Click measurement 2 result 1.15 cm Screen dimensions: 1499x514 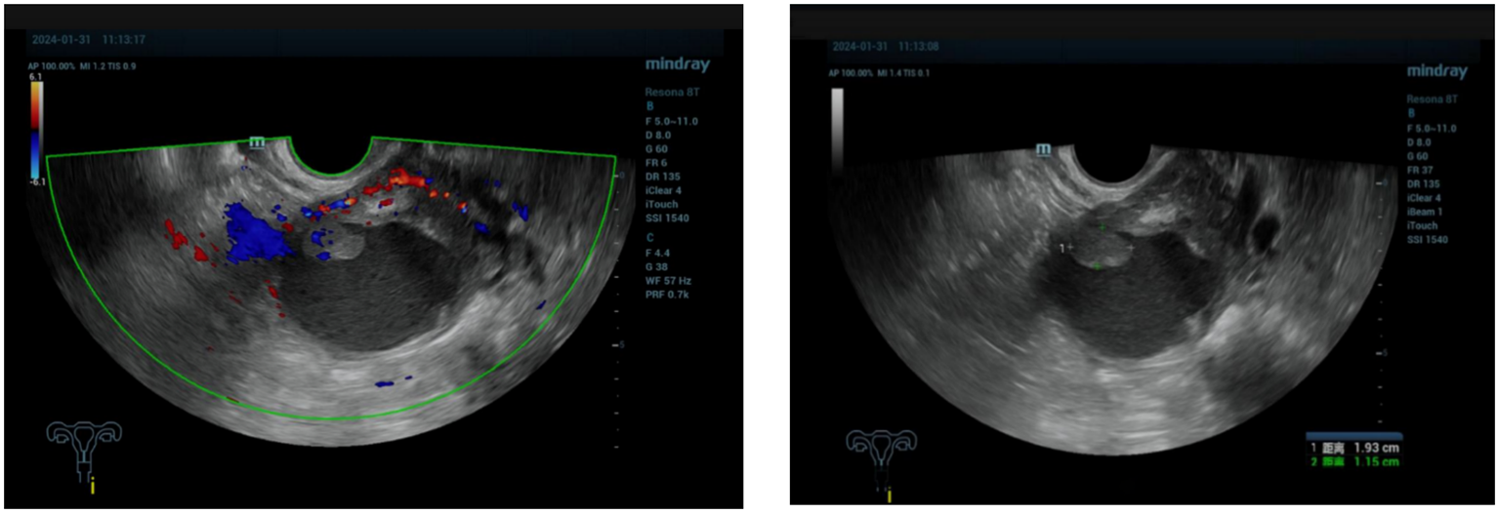point(1374,461)
